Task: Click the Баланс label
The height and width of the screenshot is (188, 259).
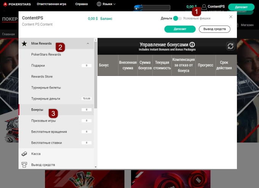Action: (x=106, y=19)
